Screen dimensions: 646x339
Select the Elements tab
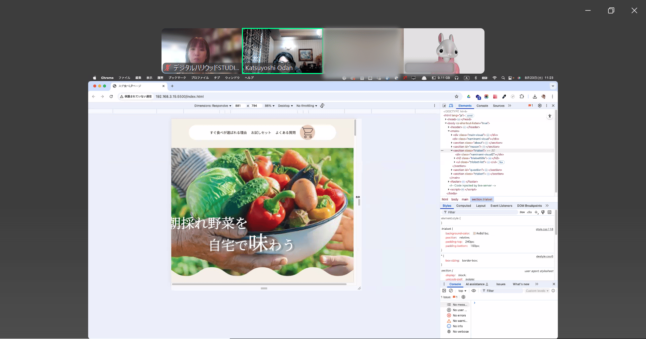coord(465,106)
